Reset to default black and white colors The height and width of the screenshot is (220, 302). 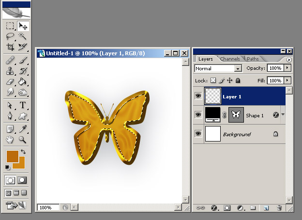pos(8,168)
